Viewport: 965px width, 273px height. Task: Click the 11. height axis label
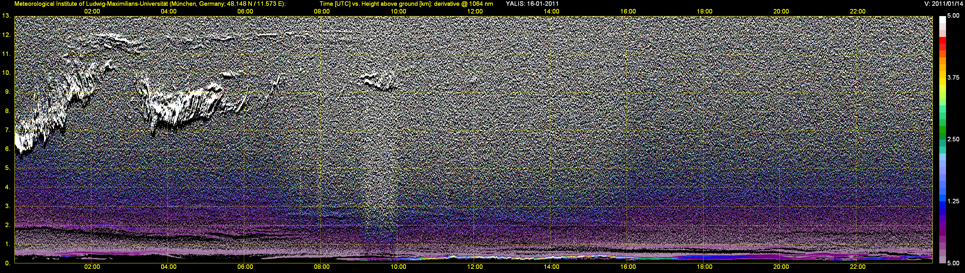coord(6,54)
